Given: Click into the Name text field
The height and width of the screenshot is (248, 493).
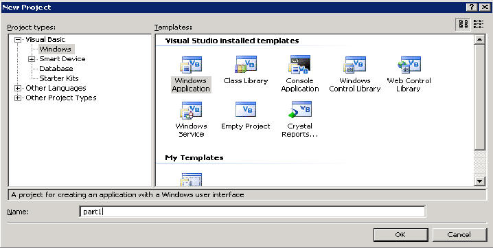Looking at the screenshot, I should click(253, 212).
